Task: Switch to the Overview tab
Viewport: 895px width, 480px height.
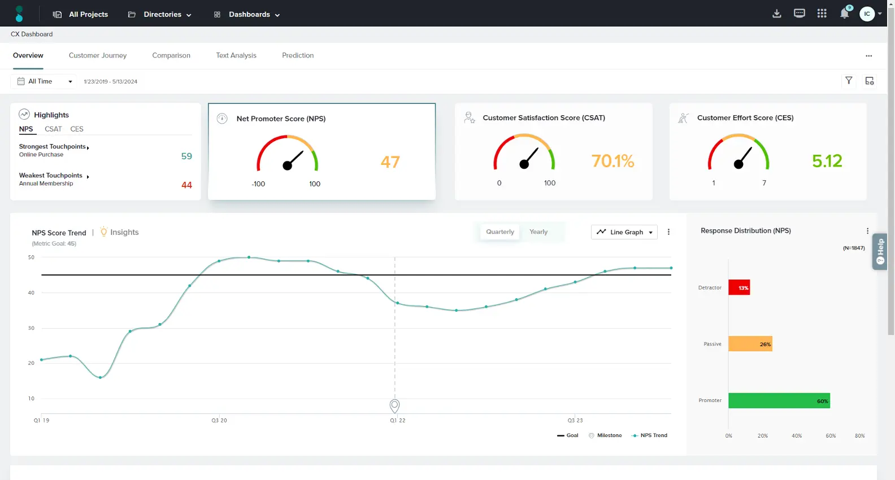Action: pos(28,55)
